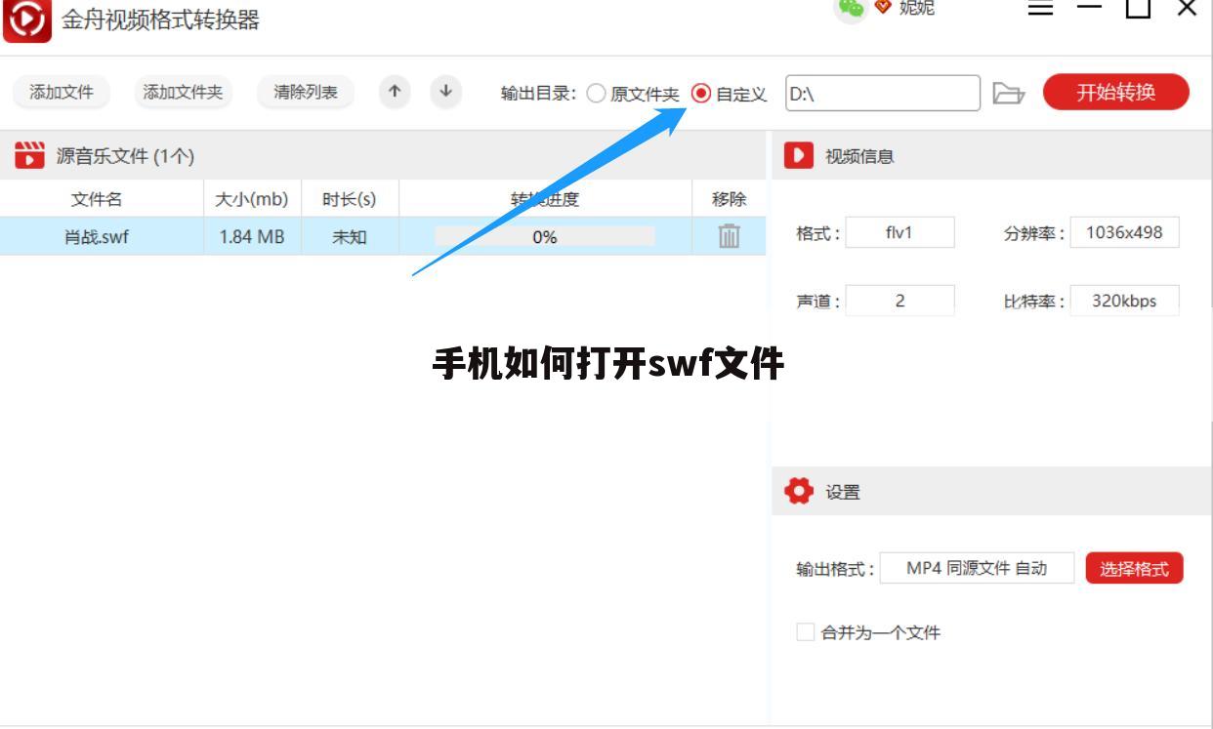Click the D:\ output path input field
1213x729 pixels.
pyautogui.click(x=882, y=93)
